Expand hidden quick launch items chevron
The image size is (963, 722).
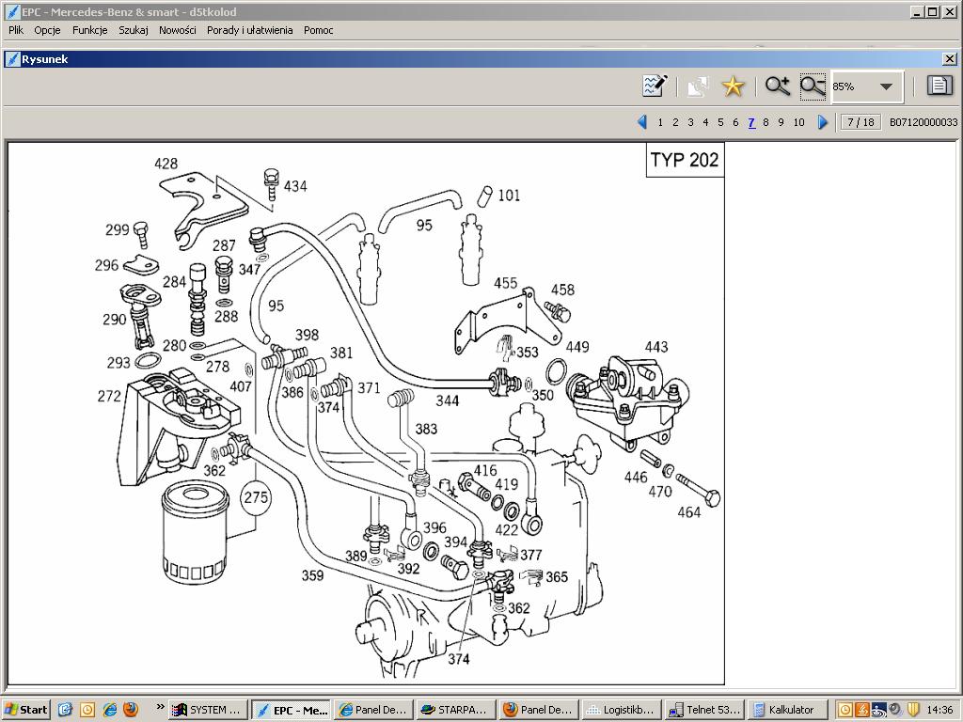161,707
